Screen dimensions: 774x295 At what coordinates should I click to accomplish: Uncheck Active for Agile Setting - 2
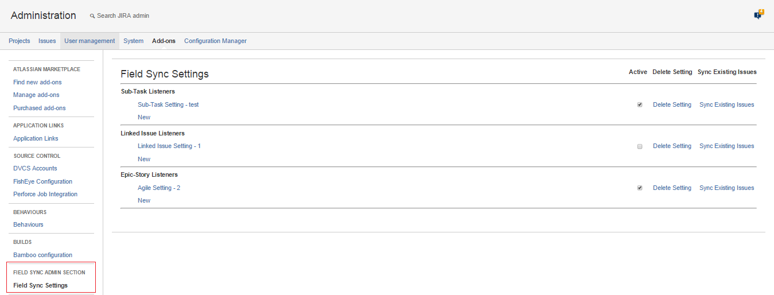click(x=640, y=188)
